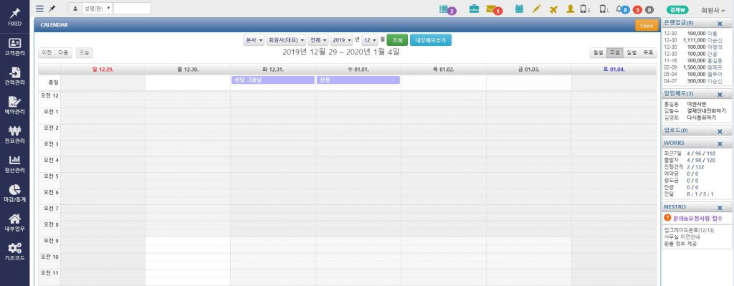Open 마감/통계 pie chart sidebar icon
The image size is (734, 286).
click(14, 193)
